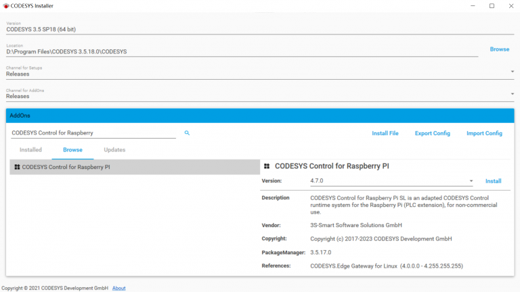Click the package icon beside the list entry

click(x=17, y=167)
